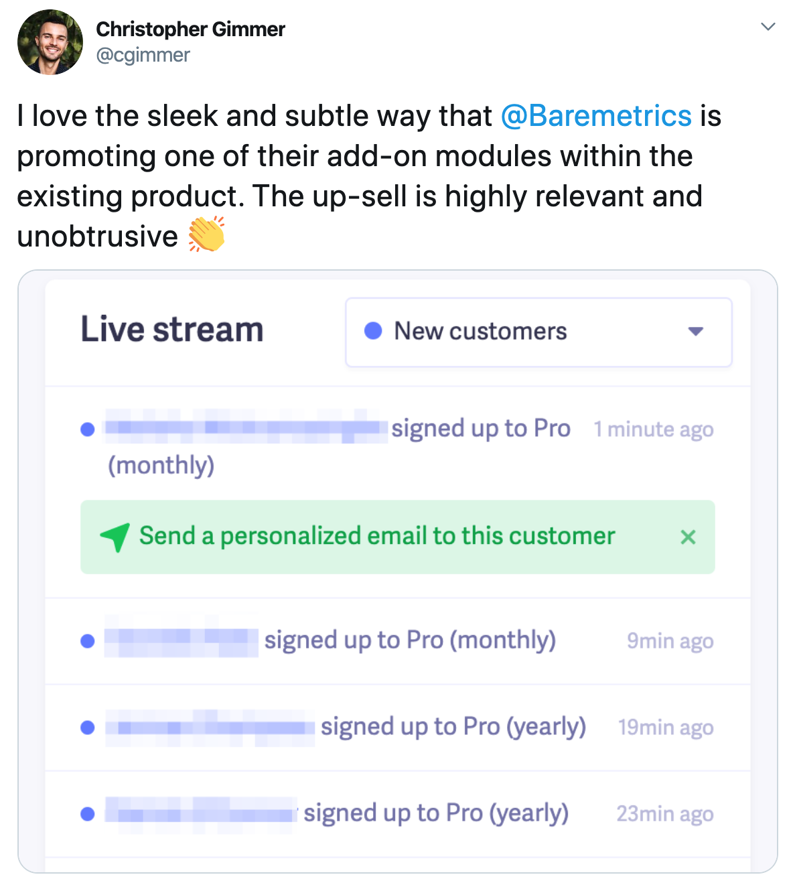Click the blue dot of 1 minute ago event
793x887 pixels.
click(x=88, y=429)
